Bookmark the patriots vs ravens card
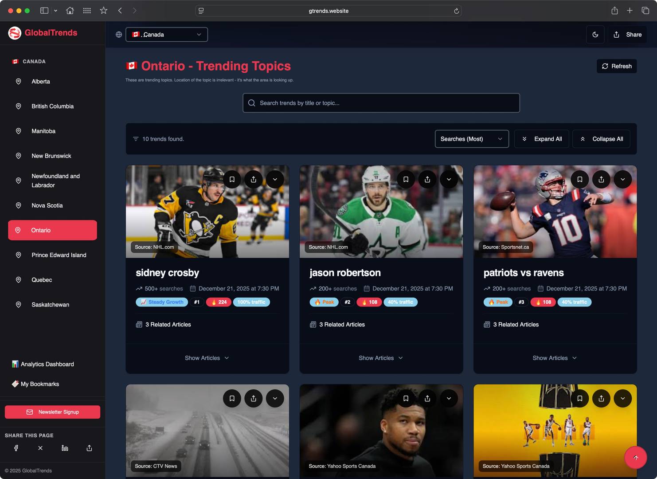 (579, 179)
